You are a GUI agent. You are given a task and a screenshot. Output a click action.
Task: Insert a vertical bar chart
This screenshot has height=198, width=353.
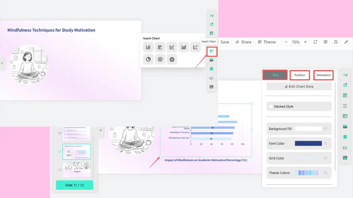148,47
